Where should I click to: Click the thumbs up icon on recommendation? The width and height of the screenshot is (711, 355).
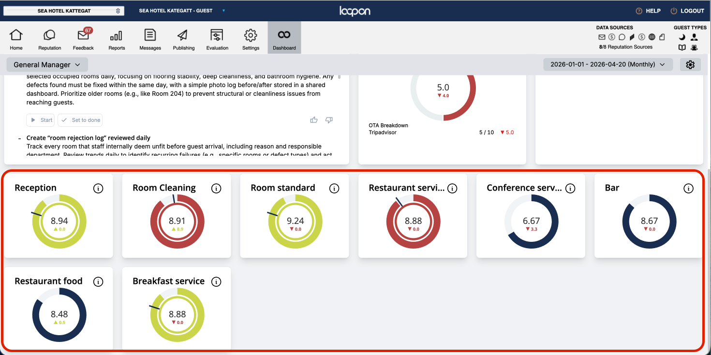coord(314,120)
